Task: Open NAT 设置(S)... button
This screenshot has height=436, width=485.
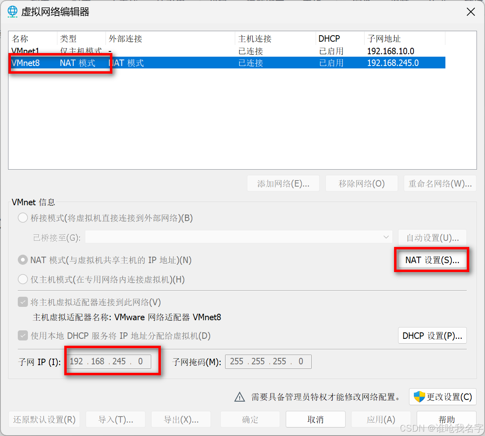Action: point(432,260)
